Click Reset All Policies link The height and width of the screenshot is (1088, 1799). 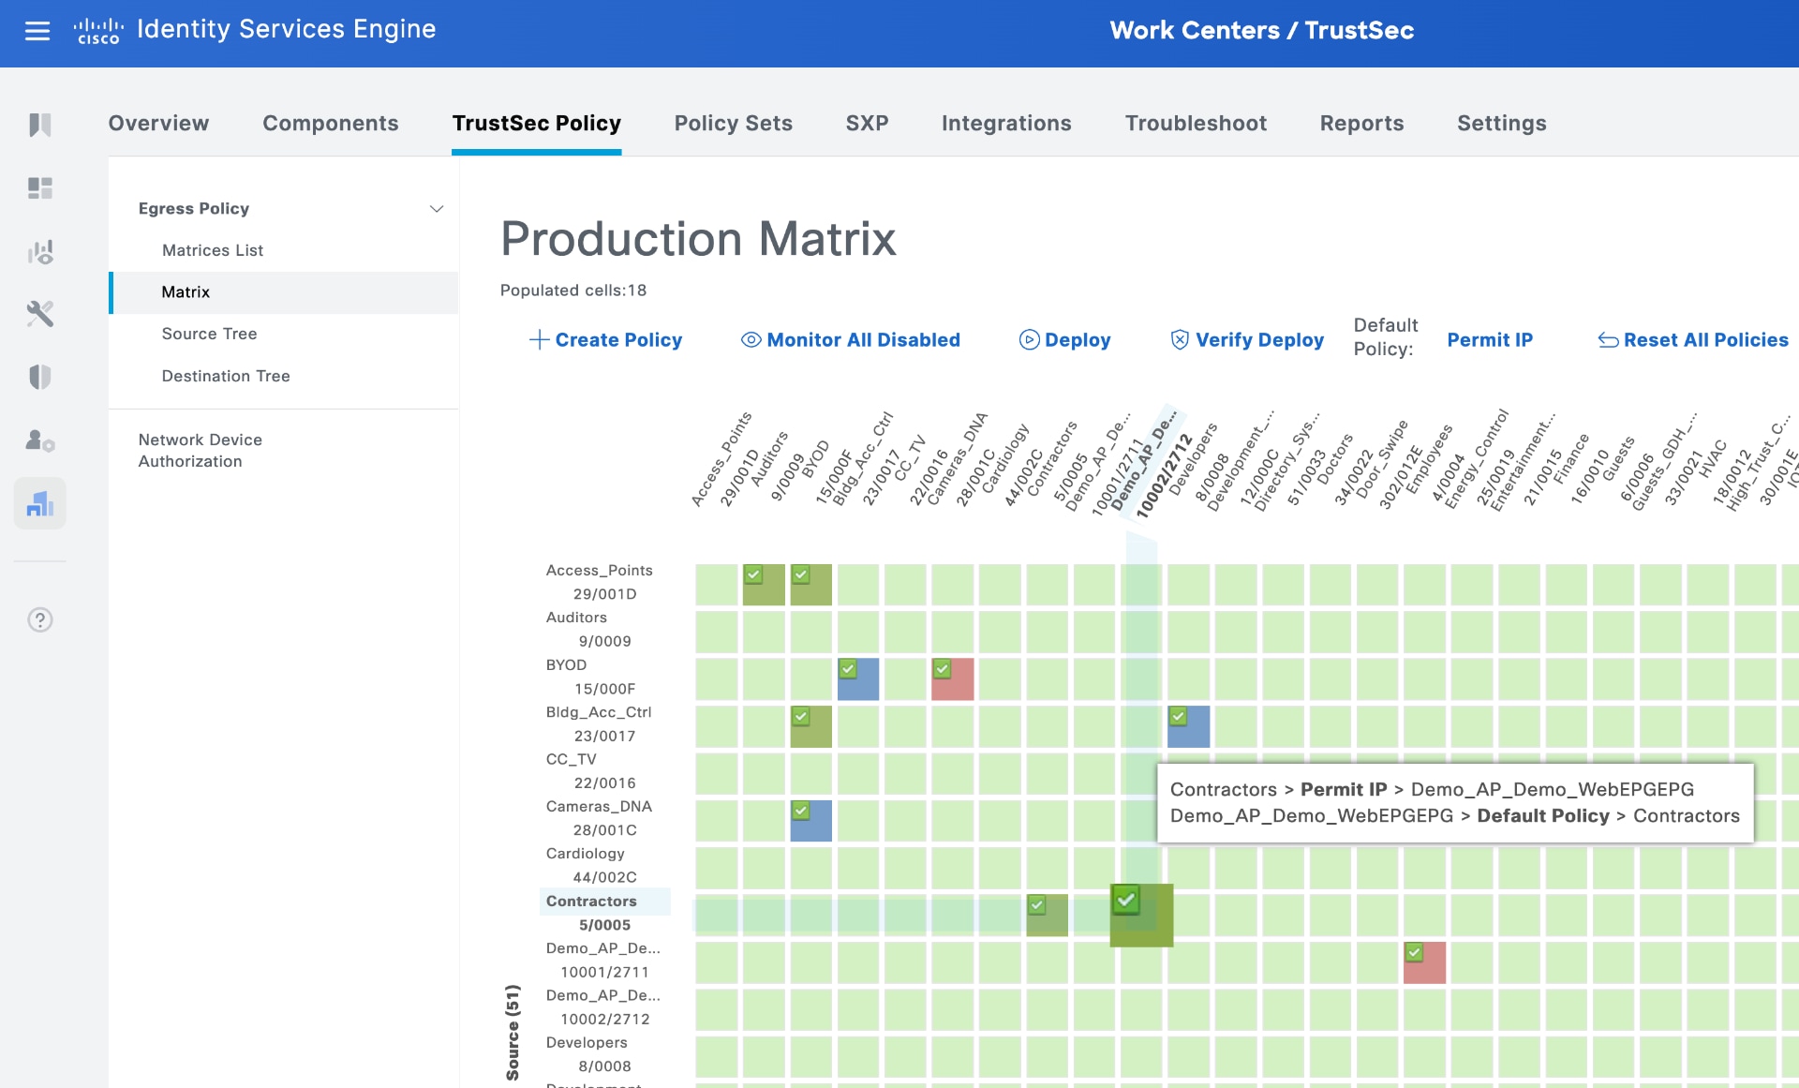1693,339
